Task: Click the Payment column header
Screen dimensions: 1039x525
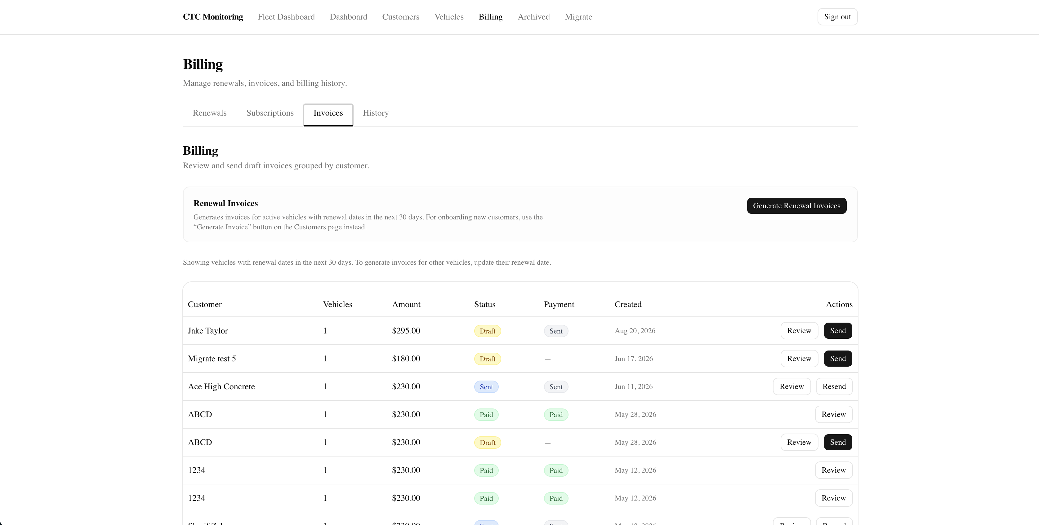Action: pyautogui.click(x=559, y=304)
